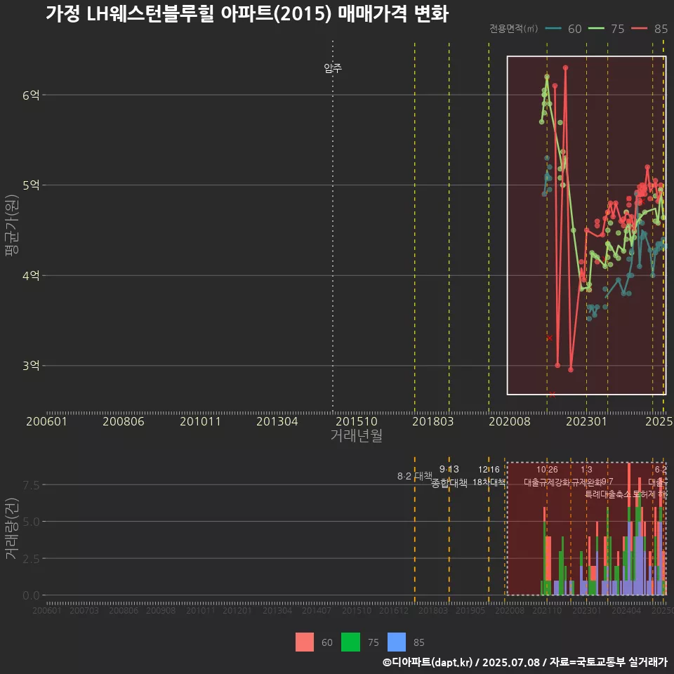The image size is (674, 674).
Task: Click the '9·13' policy date annotation
Action: pyautogui.click(x=449, y=469)
